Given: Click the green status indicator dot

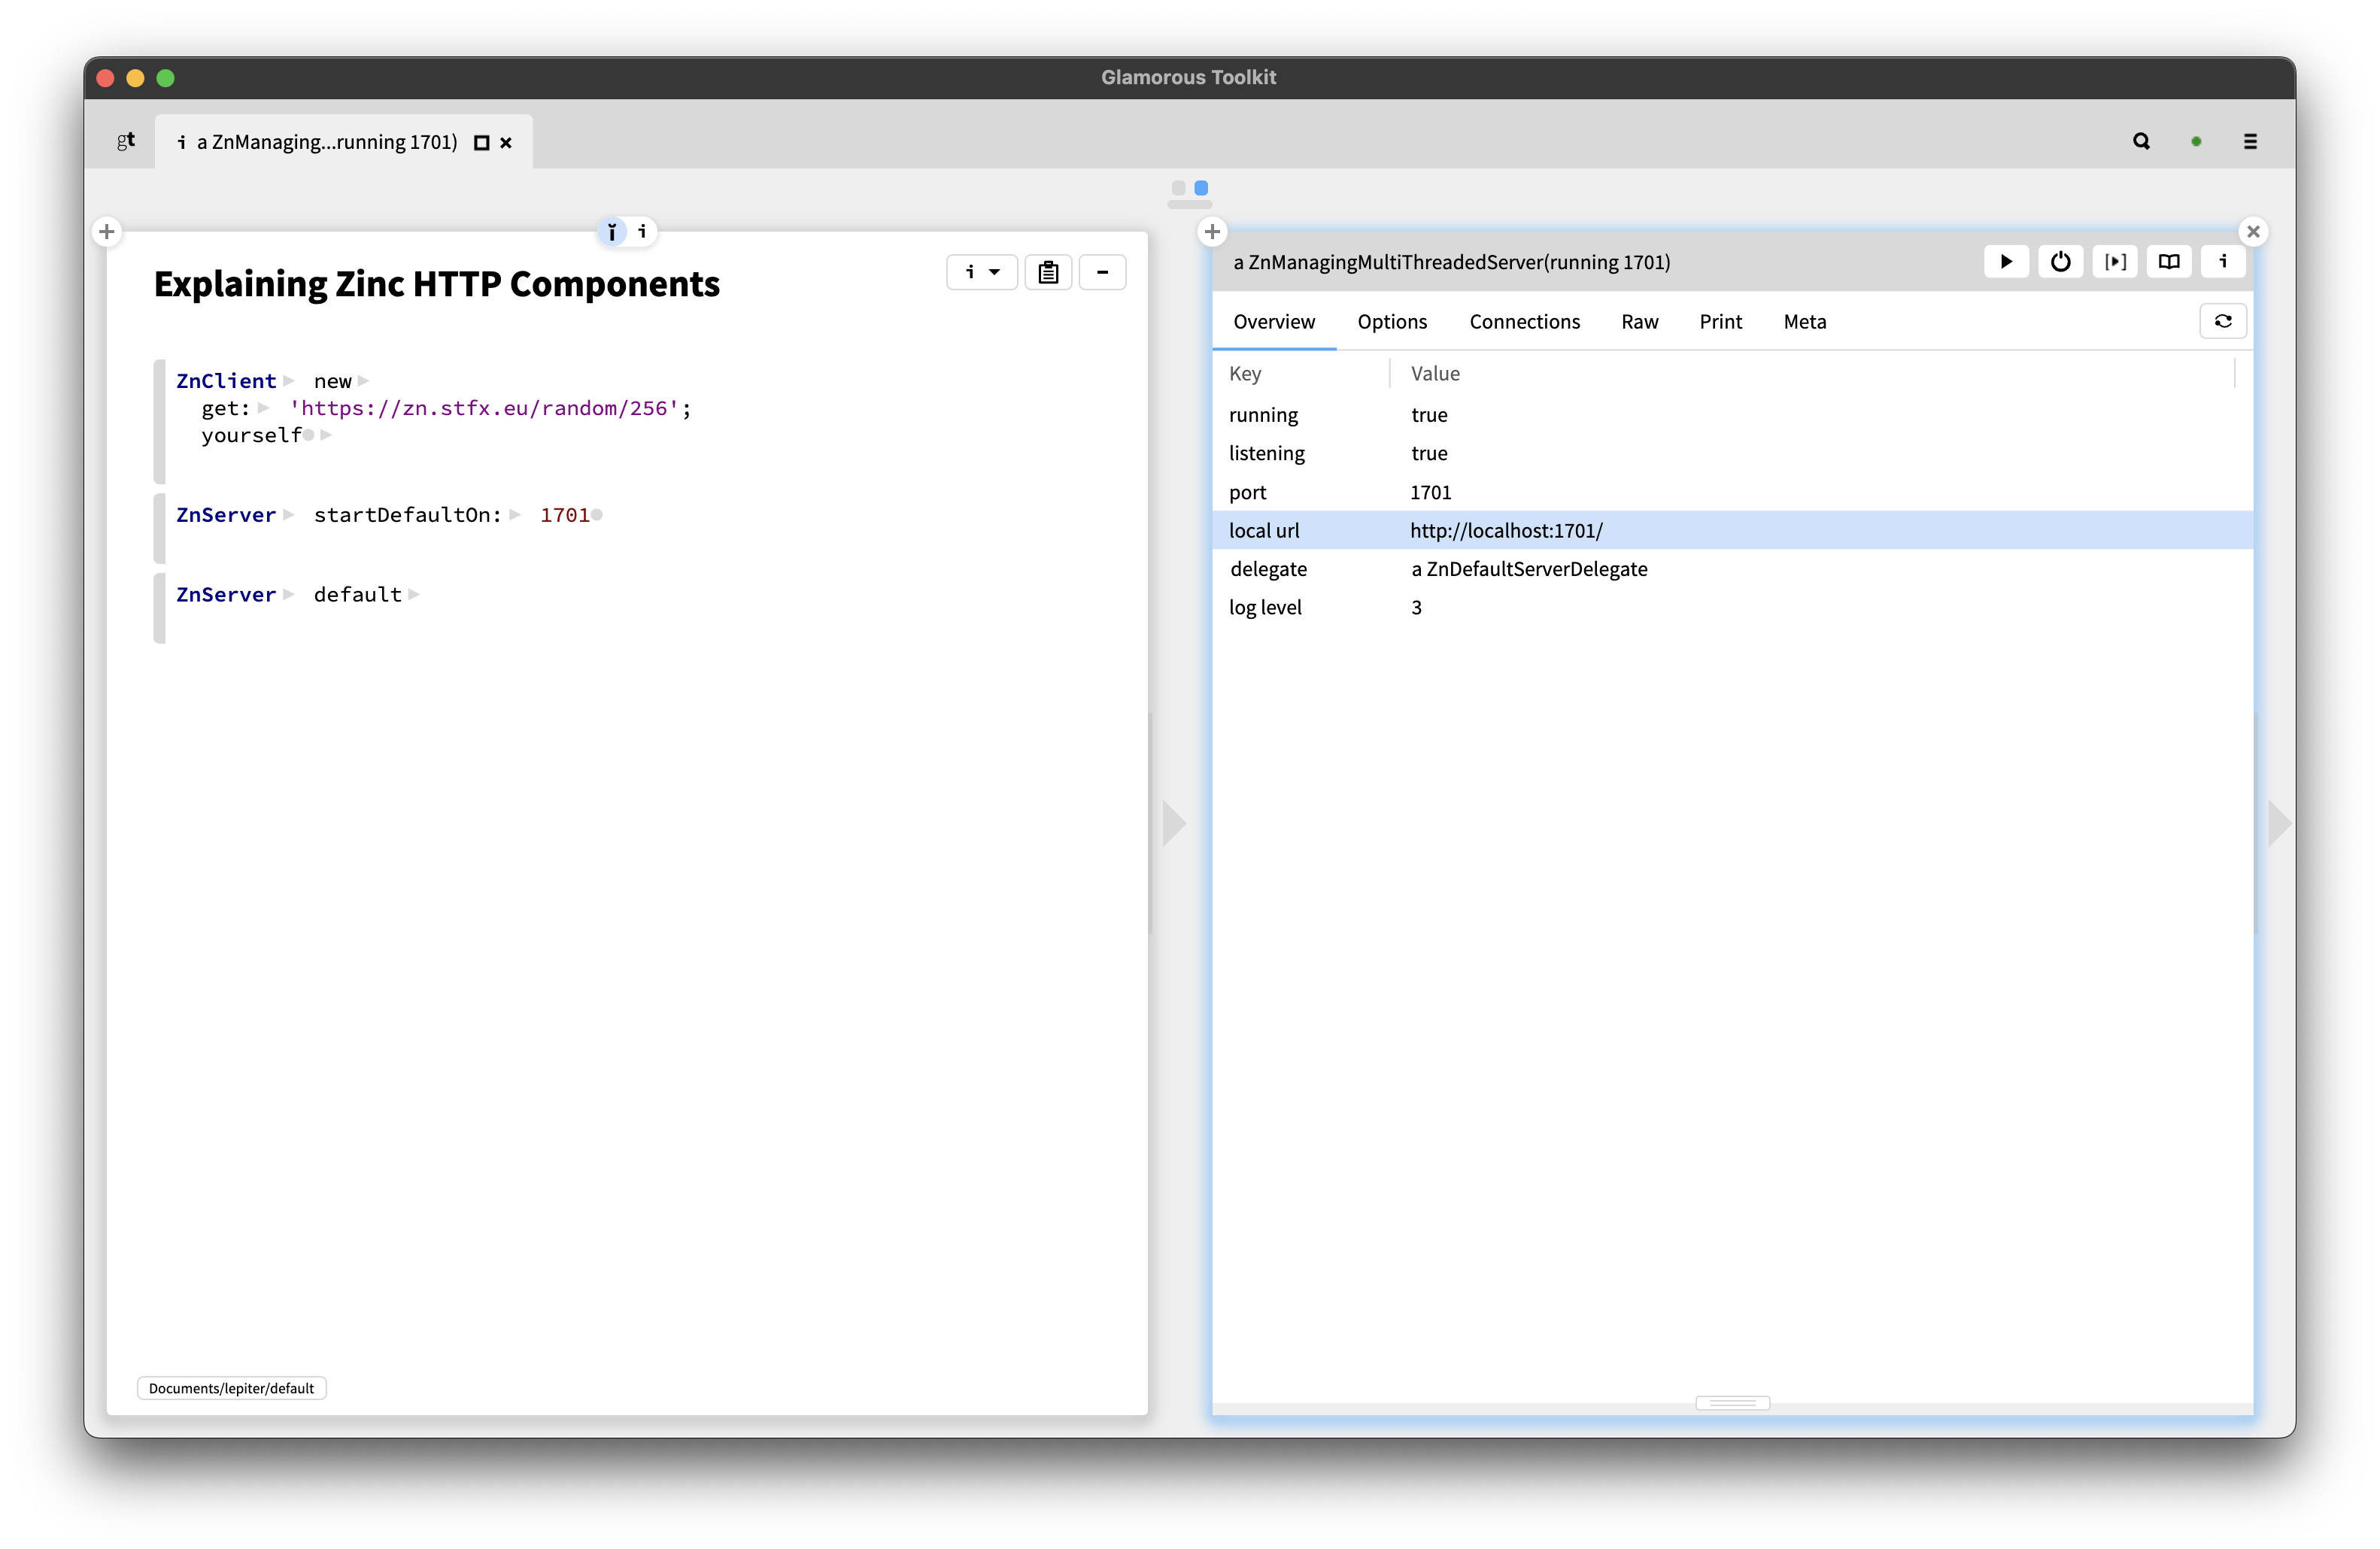Looking at the screenshot, I should tap(2196, 141).
